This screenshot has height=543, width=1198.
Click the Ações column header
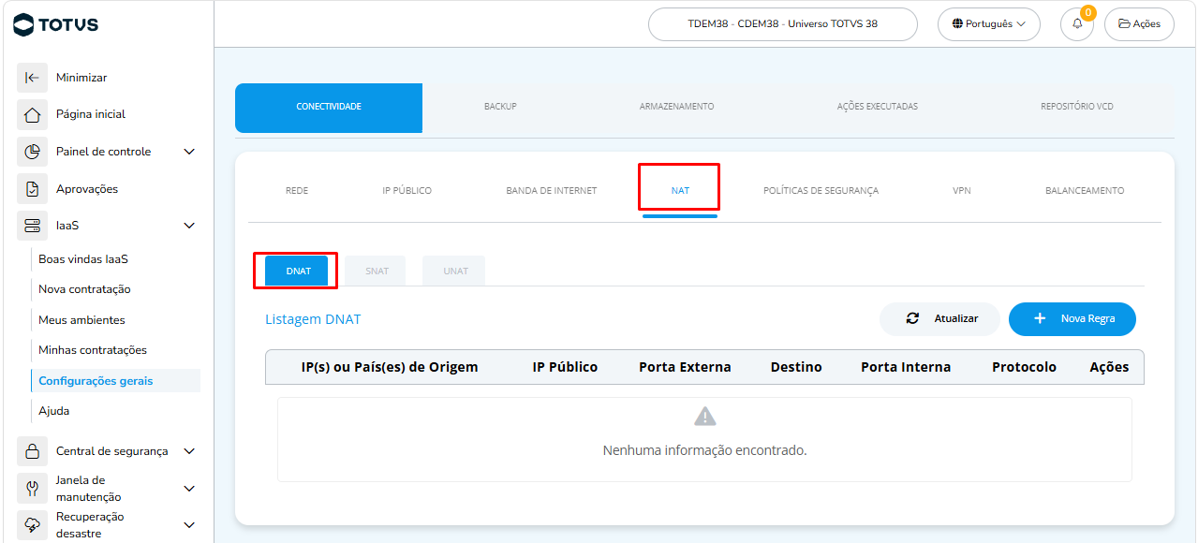pos(1109,367)
